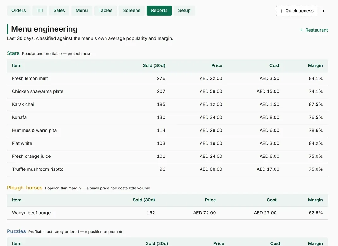
Task: Click the Plough-horses section title
Action: pyautogui.click(x=25, y=188)
